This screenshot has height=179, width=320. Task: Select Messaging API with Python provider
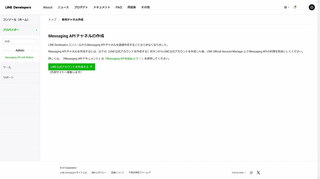coord(19,57)
